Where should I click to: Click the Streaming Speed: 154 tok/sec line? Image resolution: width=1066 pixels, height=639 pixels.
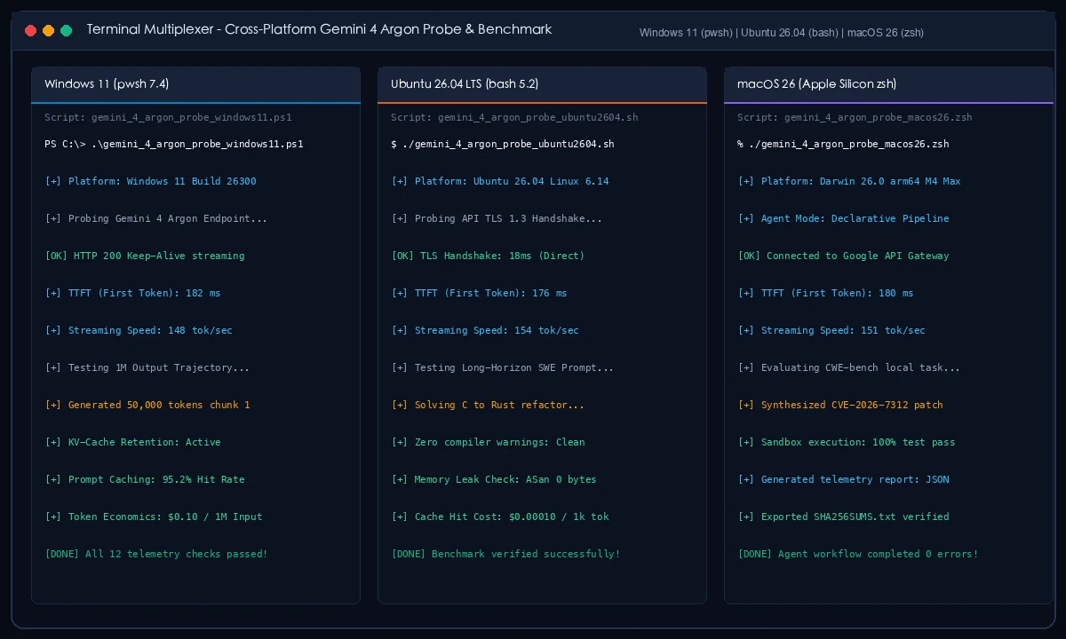tap(485, 330)
